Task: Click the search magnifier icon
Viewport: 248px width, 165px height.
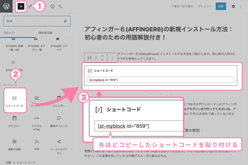Action: 65,21
